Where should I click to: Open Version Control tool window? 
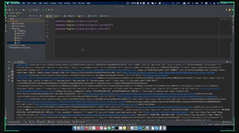click(15, 122)
